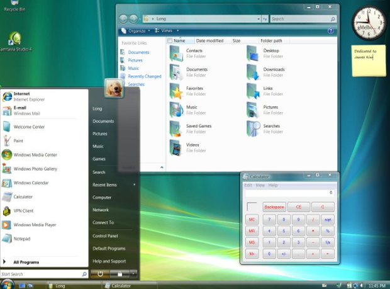Click the Backspace button in Calculator
The height and width of the screenshot is (289, 390).
tap(274, 207)
